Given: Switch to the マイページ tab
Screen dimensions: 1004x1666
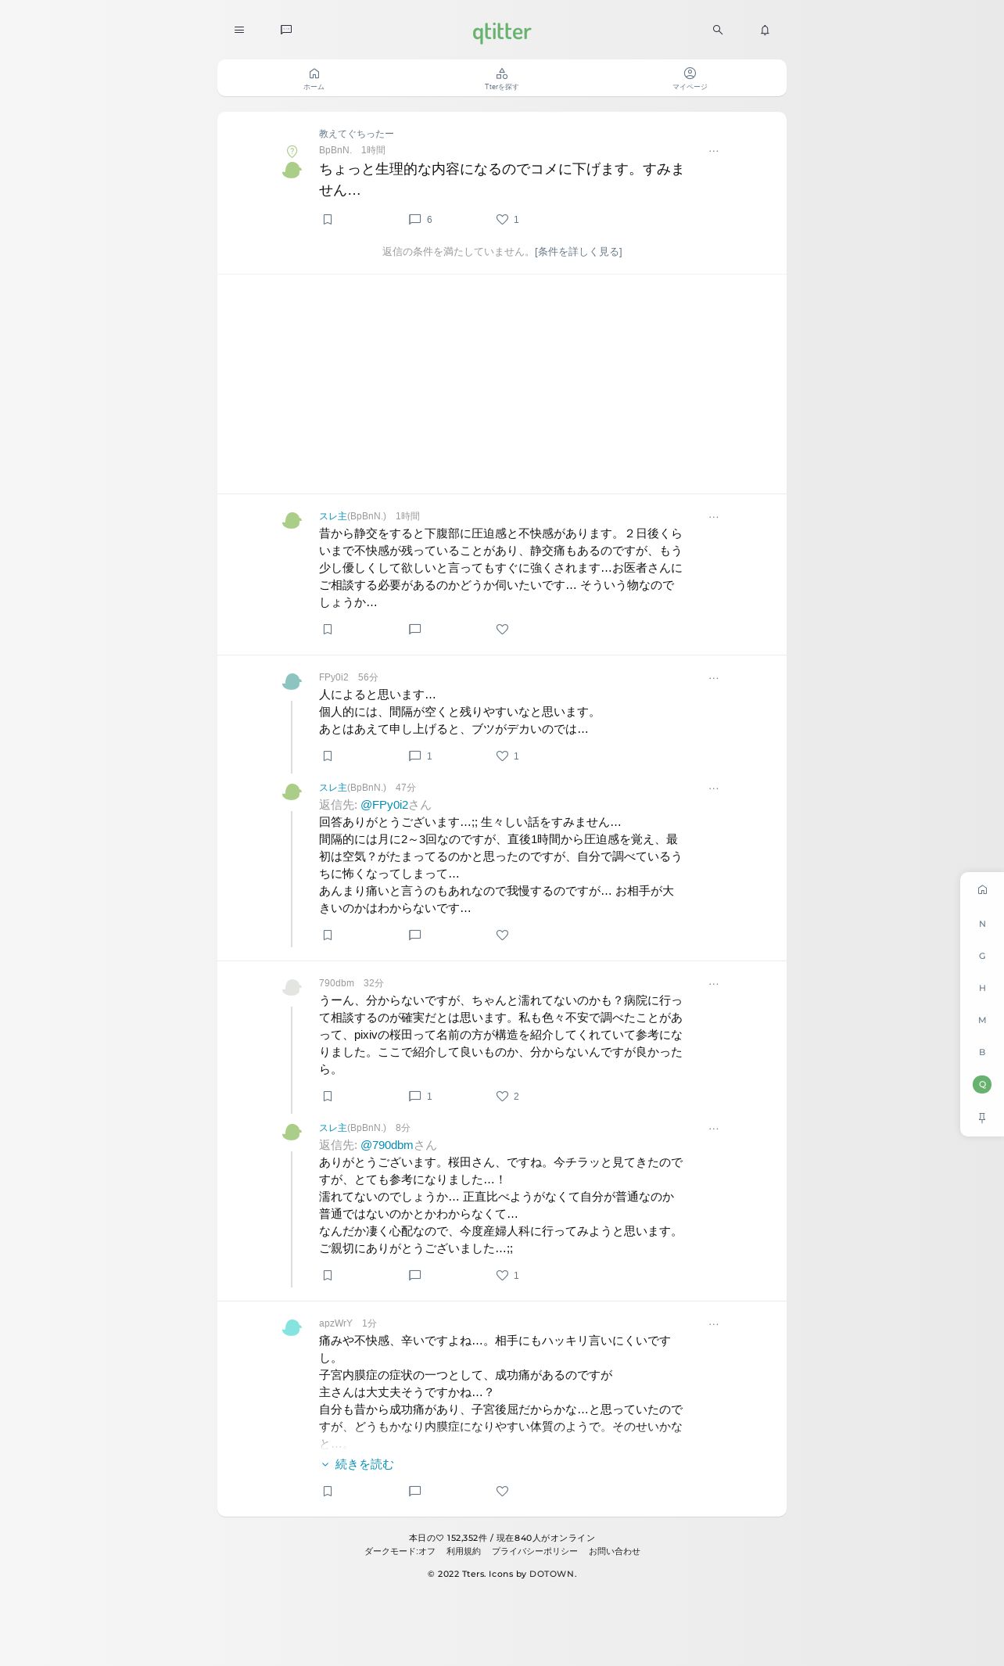Looking at the screenshot, I should pyautogui.click(x=690, y=78).
